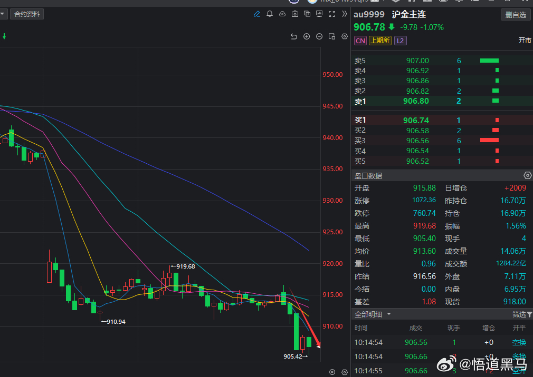Click the 昨结 value 916.56
Viewport: 533px width, 377px height.
click(424, 276)
